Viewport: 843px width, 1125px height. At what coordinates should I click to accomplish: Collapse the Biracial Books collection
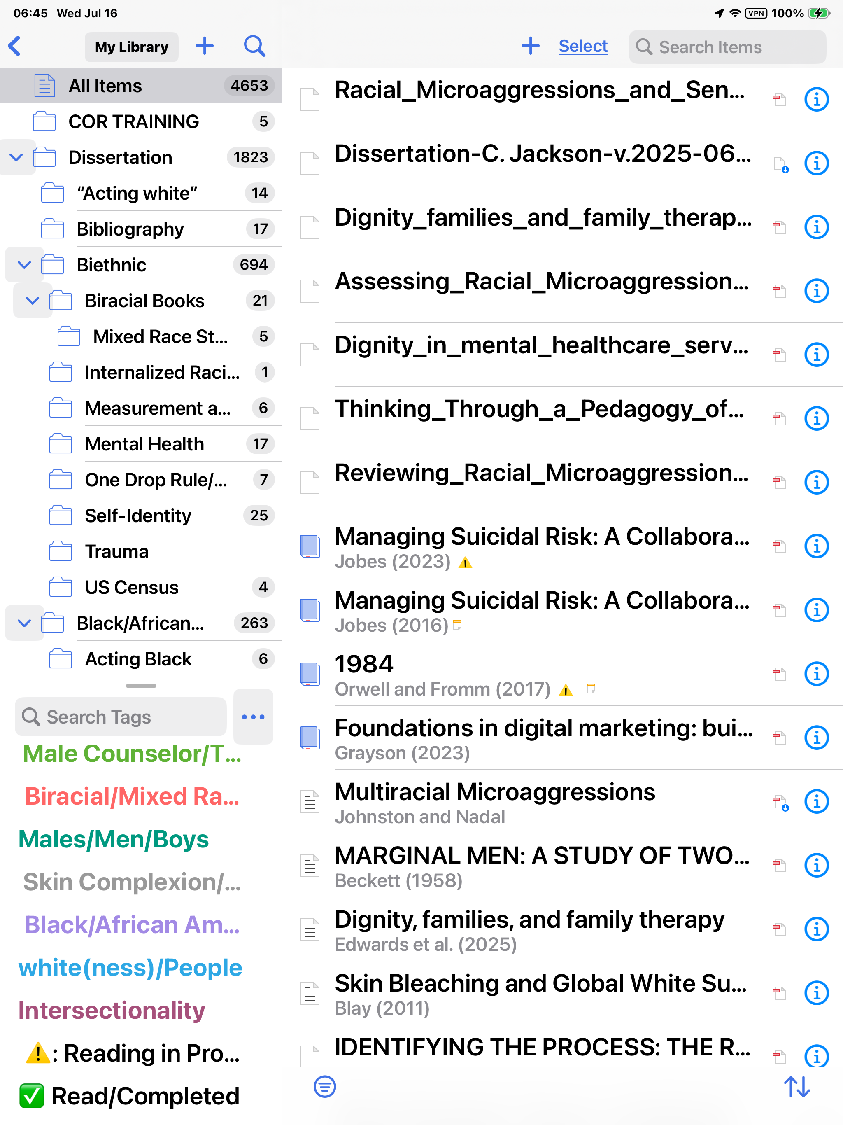pyautogui.click(x=33, y=301)
